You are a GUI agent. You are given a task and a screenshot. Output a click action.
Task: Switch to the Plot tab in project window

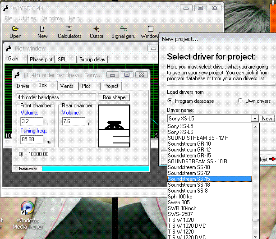click(86, 86)
